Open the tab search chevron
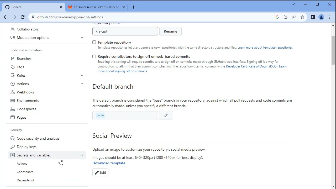Viewport: 336px width, 189px height. coord(293,4)
